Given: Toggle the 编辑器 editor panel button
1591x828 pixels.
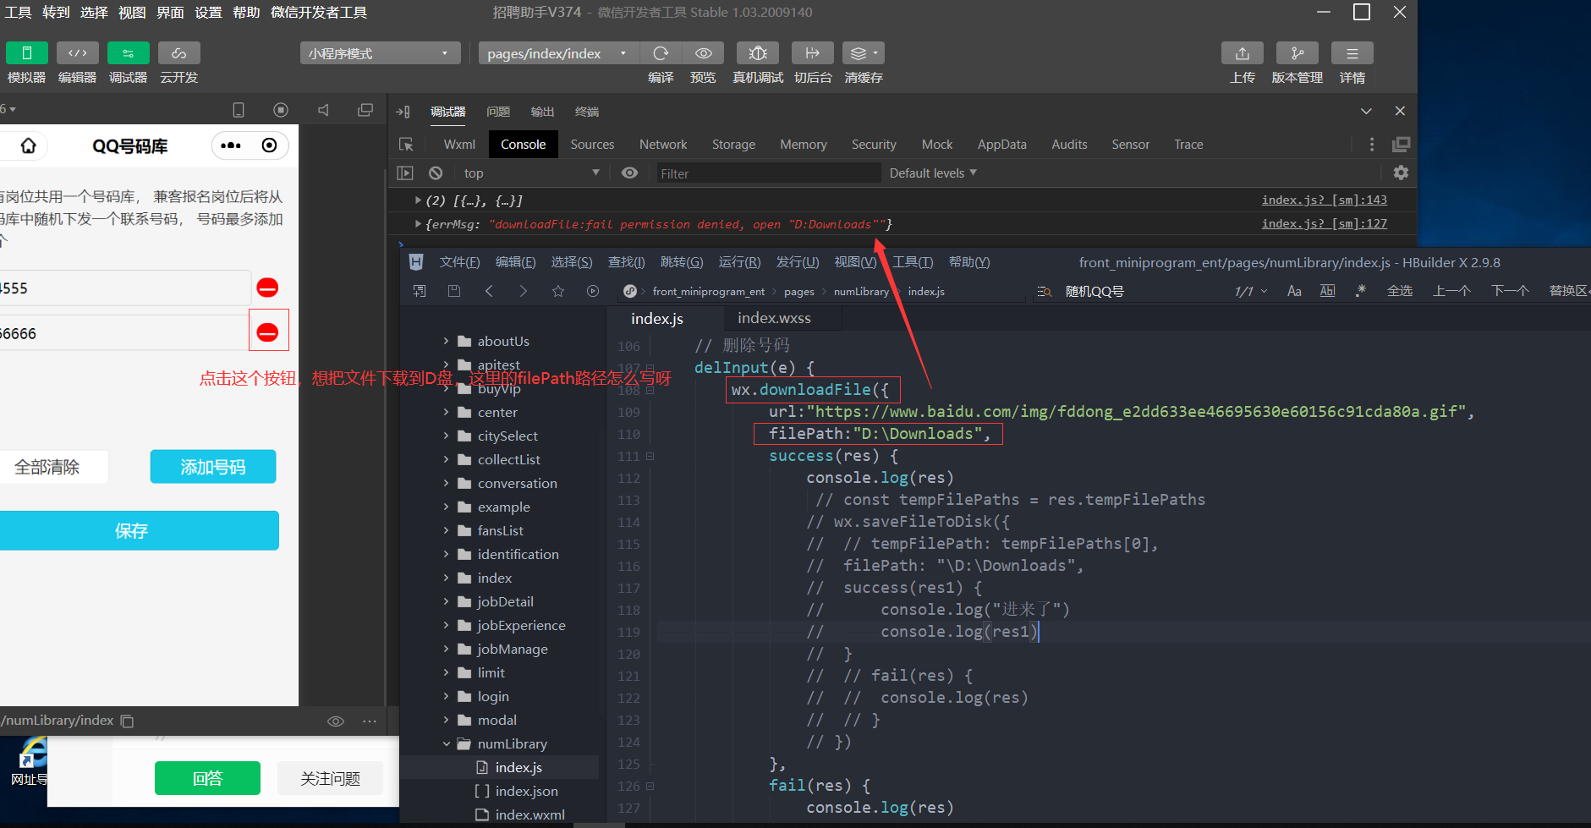Looking at the screenshot, I should coord(78,52).
